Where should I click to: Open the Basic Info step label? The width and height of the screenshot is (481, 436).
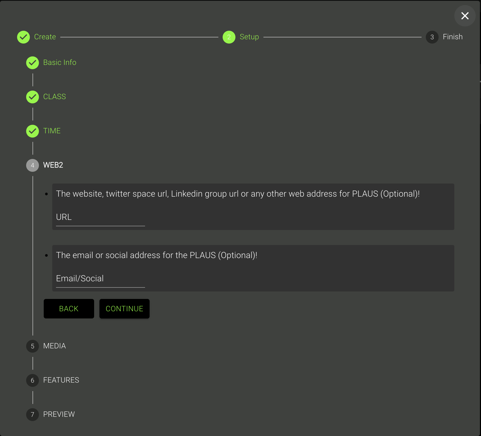pyautogui.click(x=60, y=63)
